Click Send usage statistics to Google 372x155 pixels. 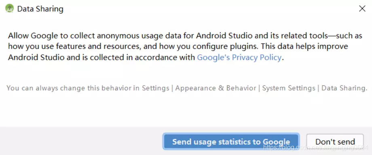point(231,142)
